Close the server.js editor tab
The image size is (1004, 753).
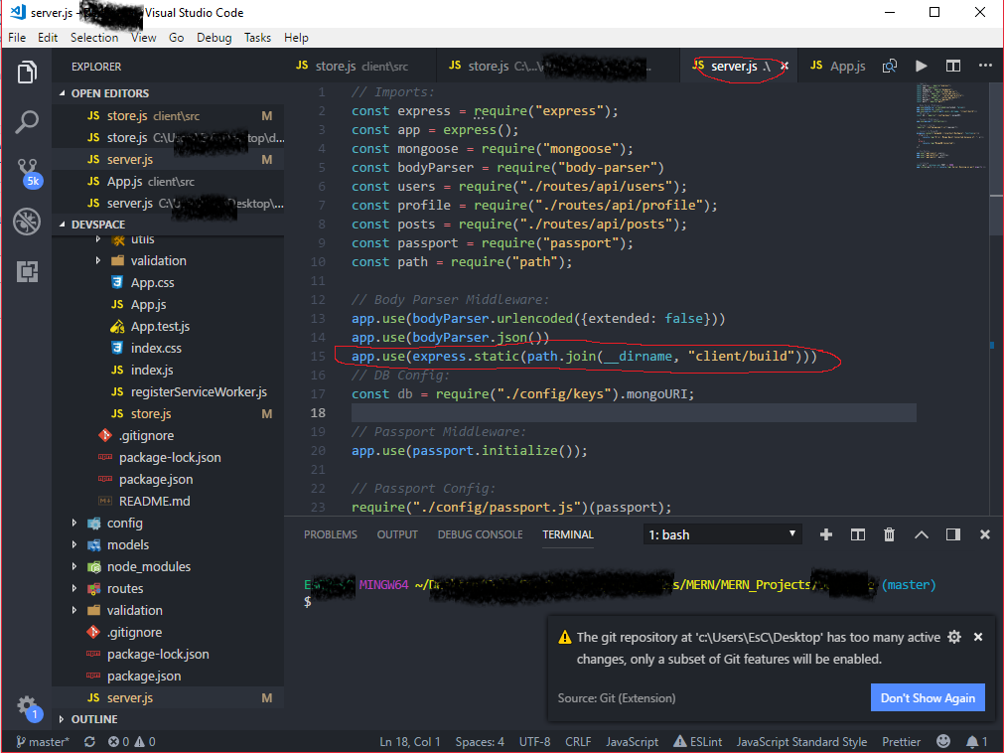(x=785, y=66)
